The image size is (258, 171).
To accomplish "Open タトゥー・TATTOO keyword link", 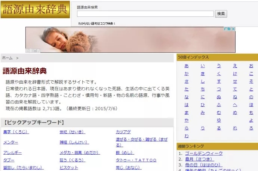I will point(136,160).
